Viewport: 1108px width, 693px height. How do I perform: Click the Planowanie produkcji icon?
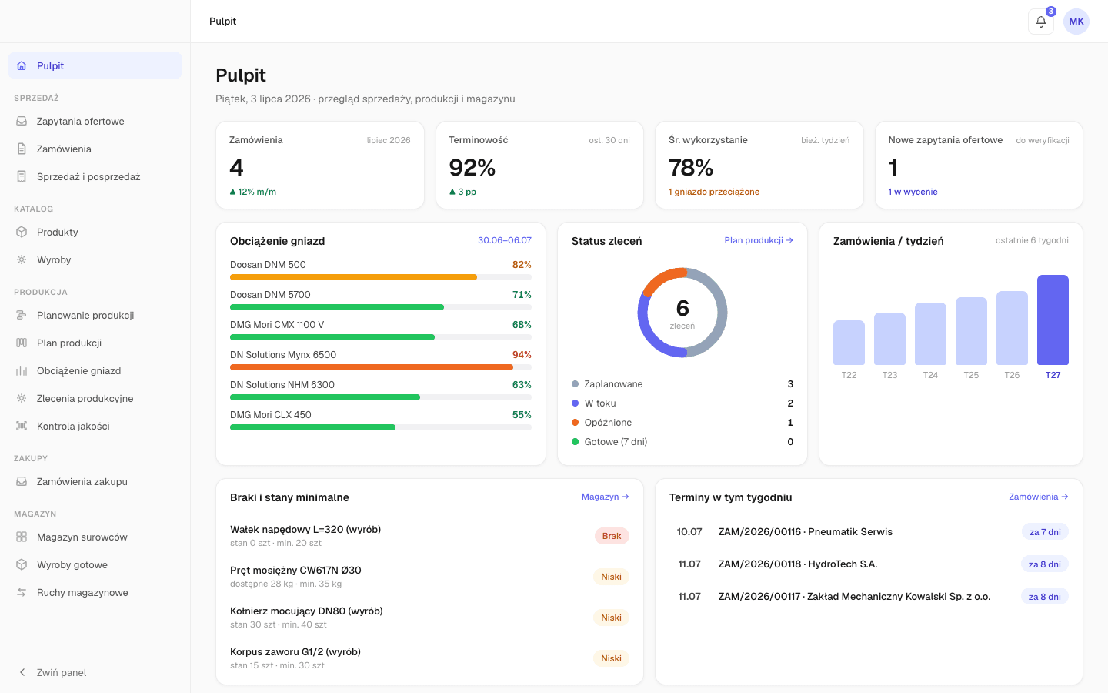[x=22, y=315]
